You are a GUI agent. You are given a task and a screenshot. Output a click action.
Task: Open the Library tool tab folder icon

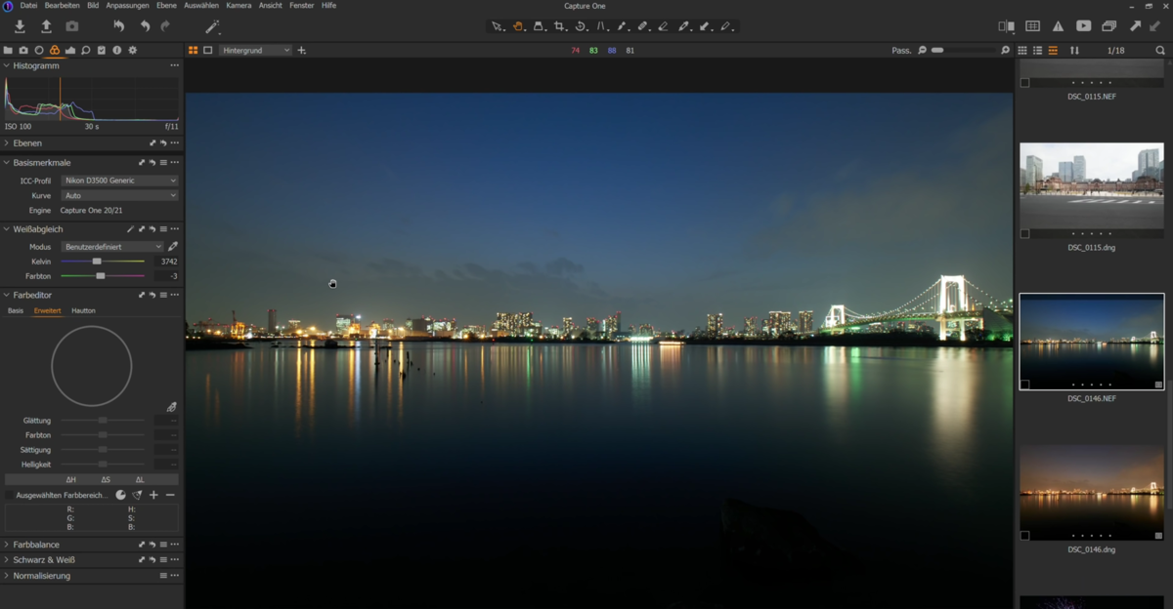[8, 50]
